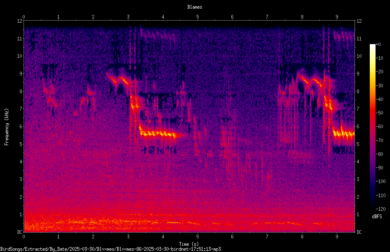Click the "10" tick on the left frequency axis
The image size is (390, 252).
point(19,56)
